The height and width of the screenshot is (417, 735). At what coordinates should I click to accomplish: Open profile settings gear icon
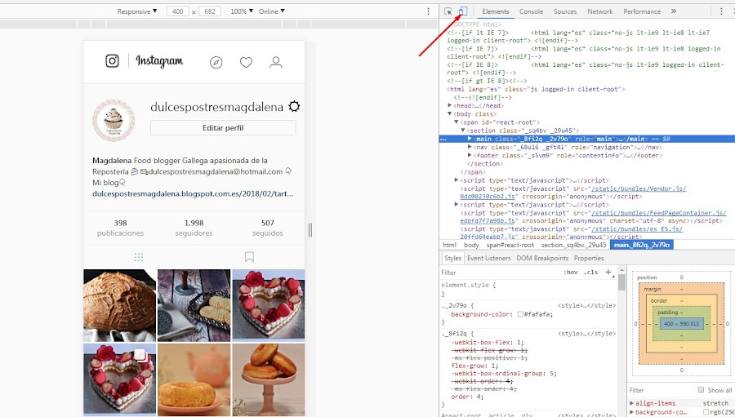(x=294, y=106)
